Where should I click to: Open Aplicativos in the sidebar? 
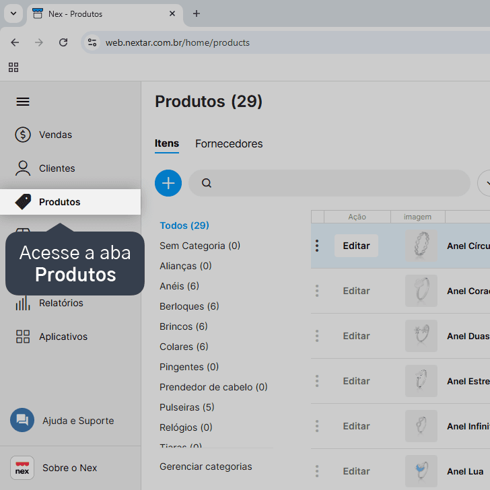[52, 337]
